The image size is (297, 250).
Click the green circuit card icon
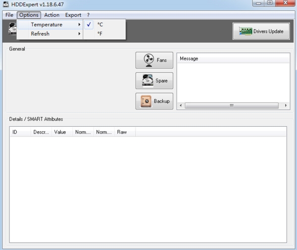tap(246, 31)
